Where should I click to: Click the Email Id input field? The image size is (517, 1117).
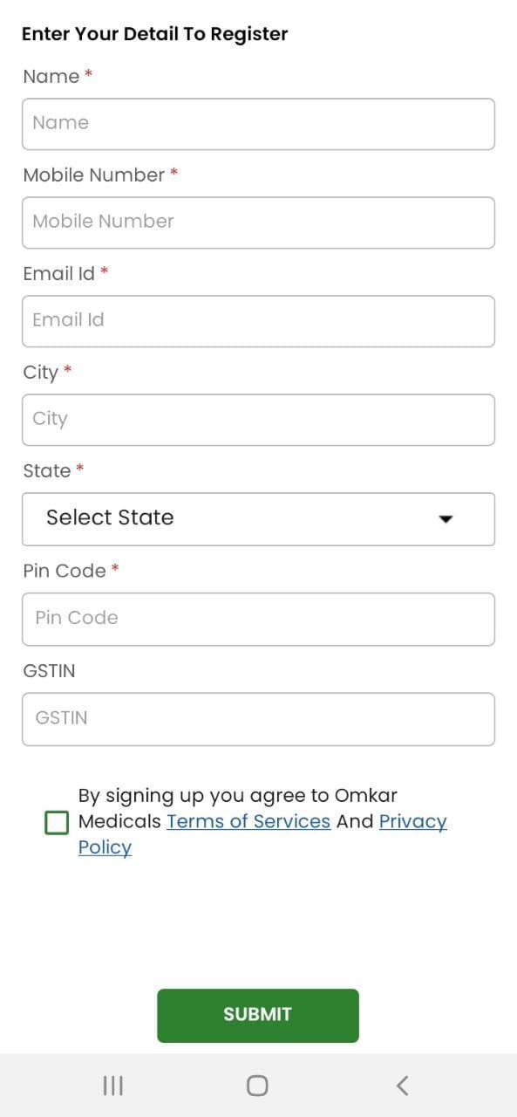pyautogui.click(x=258, y=320)
